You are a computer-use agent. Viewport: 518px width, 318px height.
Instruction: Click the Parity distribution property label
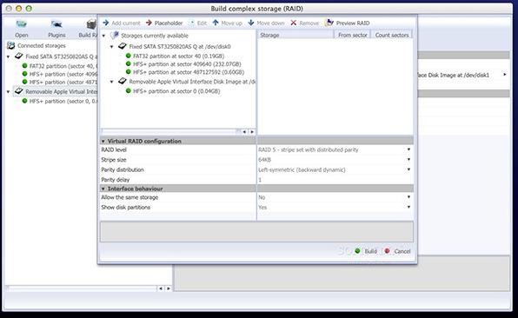pyautogui.click(x=123, y=169)
